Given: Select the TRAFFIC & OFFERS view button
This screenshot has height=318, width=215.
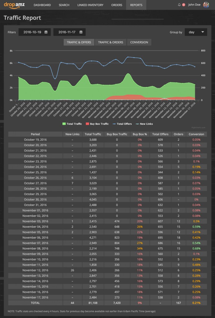Looking at the screenshot, I should [78, 42].
